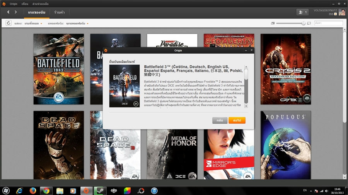The width and height of the screenshot is (348, 195).
Task: Click the colorful rainbow app taskbar icon
Action: pyautogui.click(x=127, y=191)
